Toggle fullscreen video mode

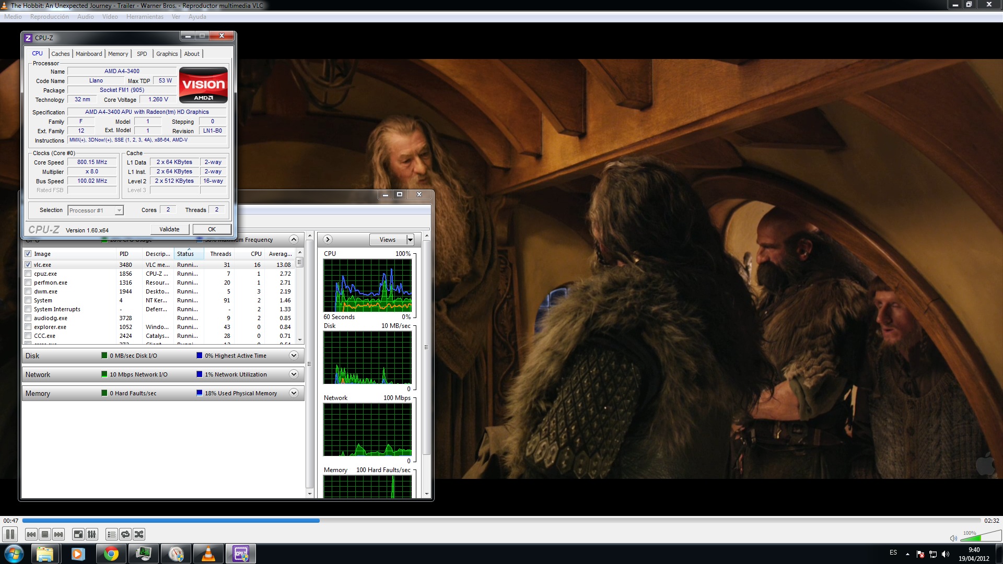tap(78, 534)
